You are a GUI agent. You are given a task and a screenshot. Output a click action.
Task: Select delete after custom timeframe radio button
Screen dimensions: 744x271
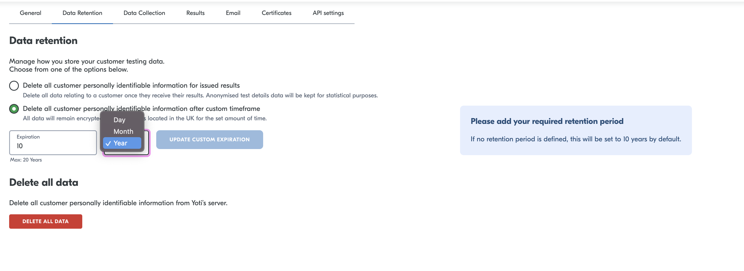click(x=14, y=109)
